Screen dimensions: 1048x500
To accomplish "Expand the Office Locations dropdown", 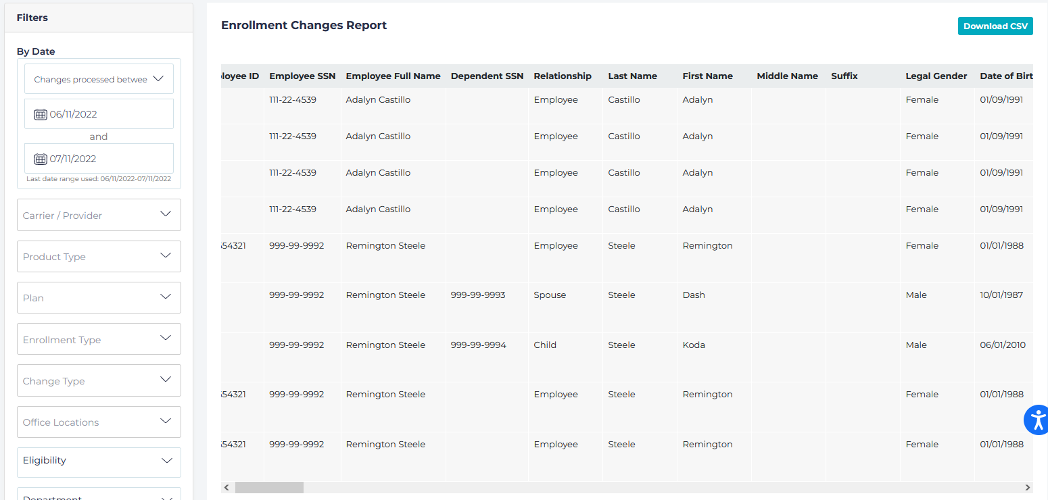I will point(99,422).
